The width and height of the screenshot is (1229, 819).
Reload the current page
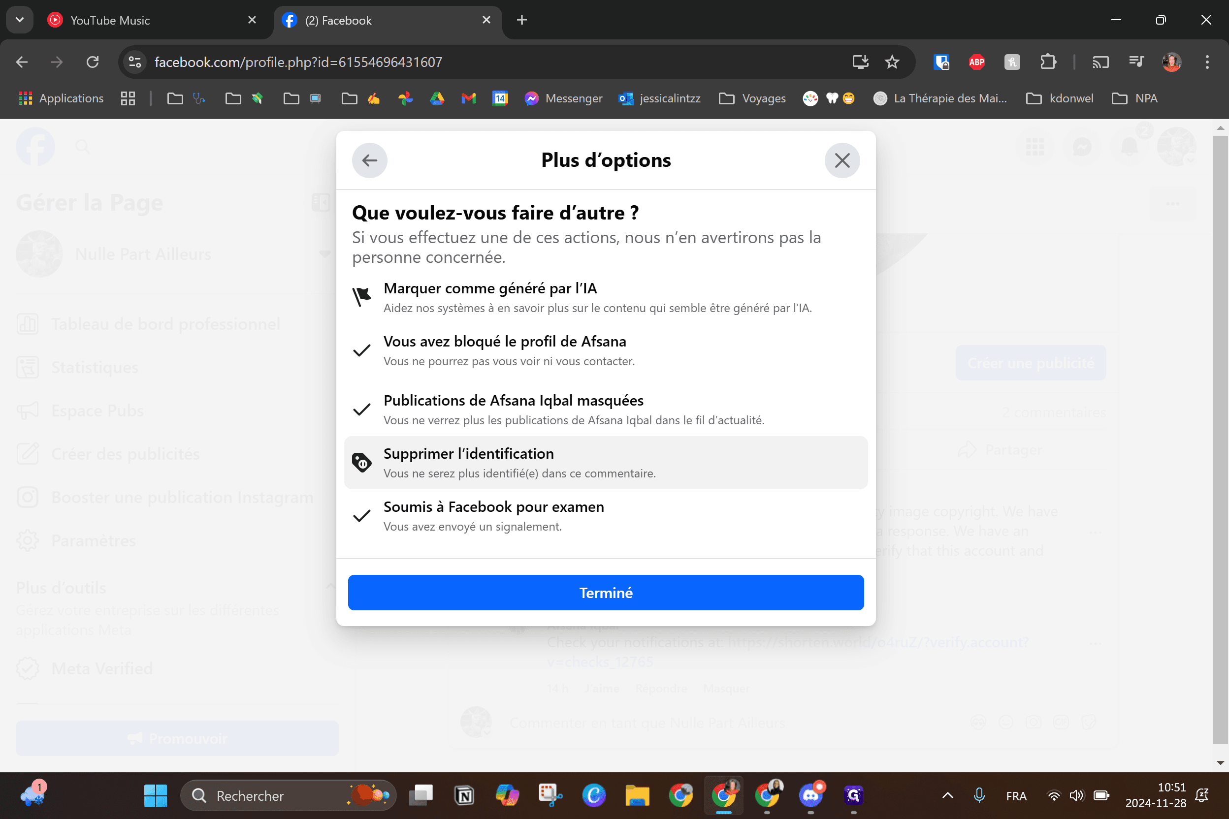tap(93, 62)
